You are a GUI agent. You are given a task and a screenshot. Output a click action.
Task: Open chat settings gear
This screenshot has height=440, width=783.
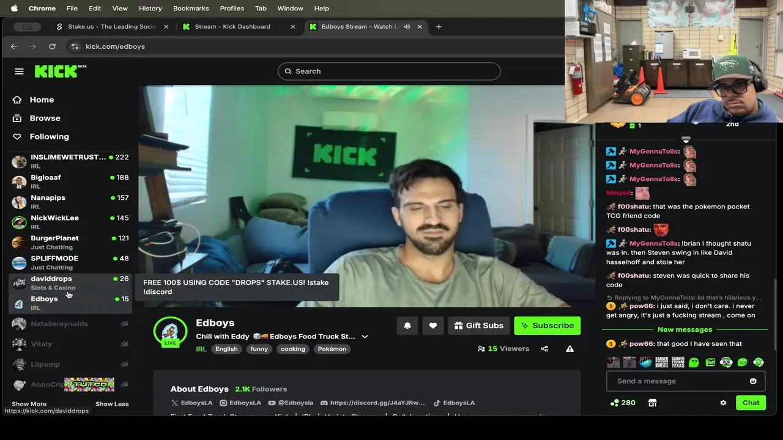click(x=723, y=403)
